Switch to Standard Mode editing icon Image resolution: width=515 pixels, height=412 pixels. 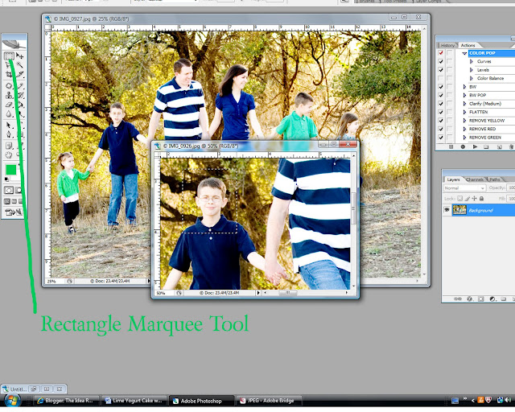pyautogui.click(x=9, y=190)
